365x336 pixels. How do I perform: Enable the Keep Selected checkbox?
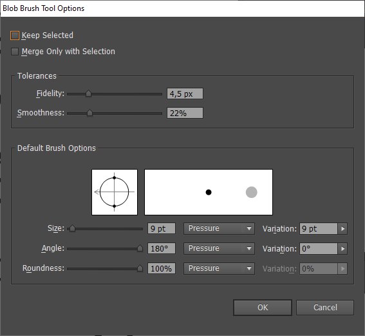15,35
